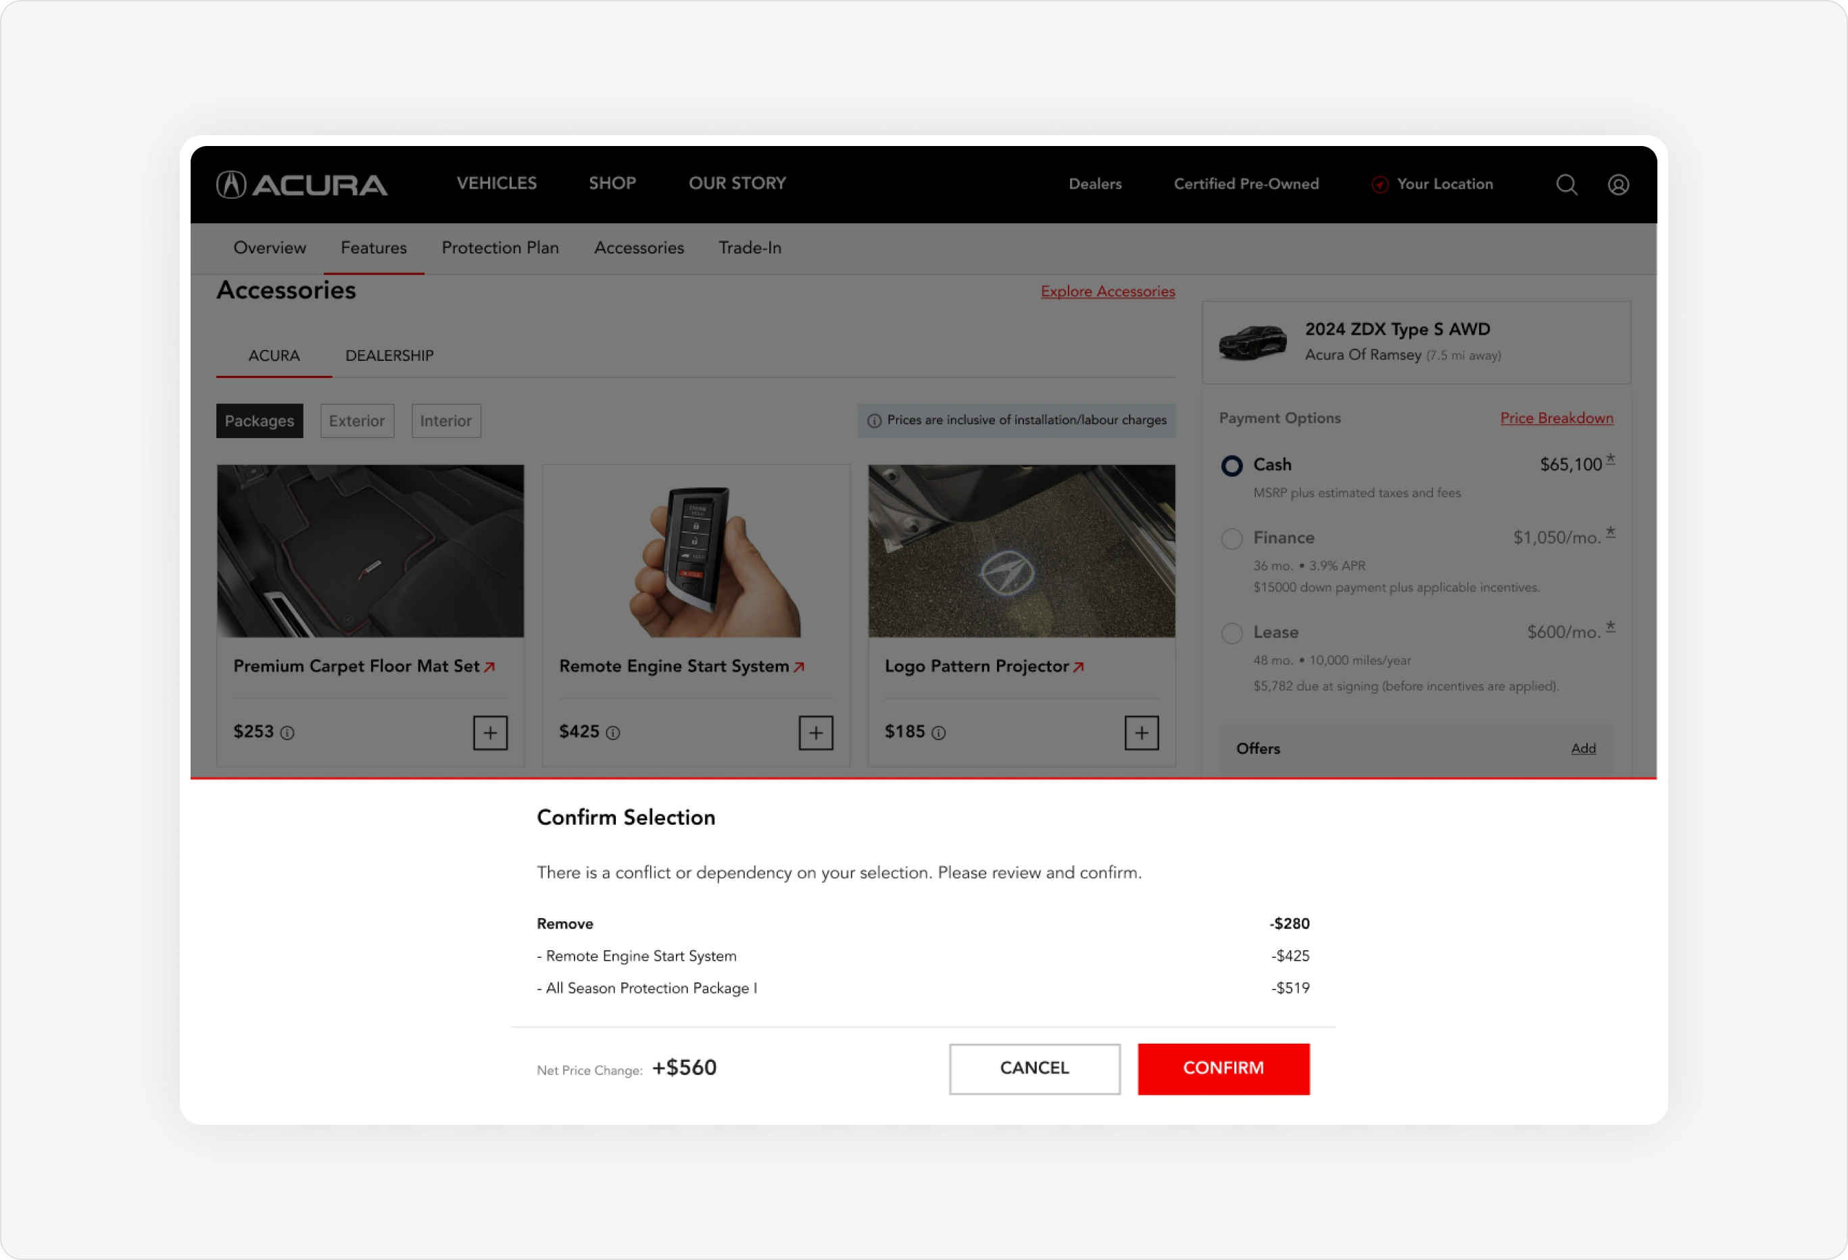Image resolution: width=1848 pixels, height=1260 pixels.
Task: Click the Logo Pattern Projector title
Action: pos(977,667)
